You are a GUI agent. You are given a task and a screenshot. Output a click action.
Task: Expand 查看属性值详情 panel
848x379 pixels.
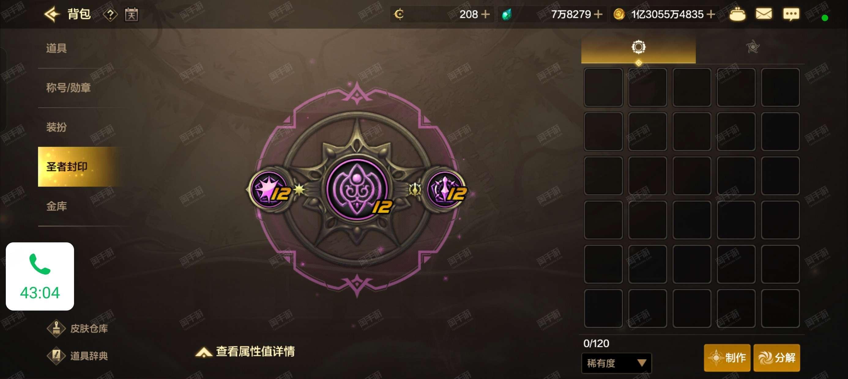245,351
